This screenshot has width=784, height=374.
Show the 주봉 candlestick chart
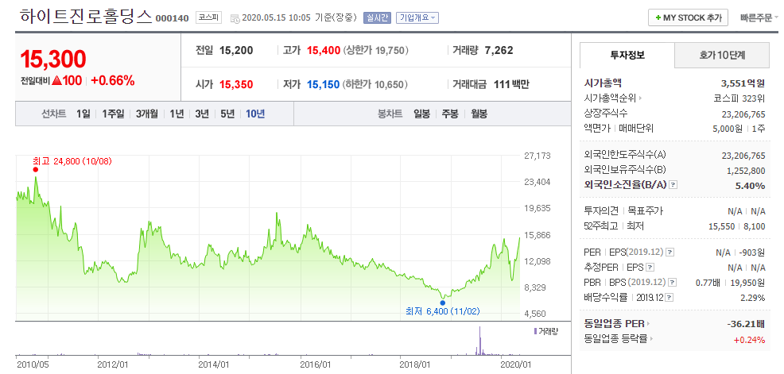click(x=449, y=114)
